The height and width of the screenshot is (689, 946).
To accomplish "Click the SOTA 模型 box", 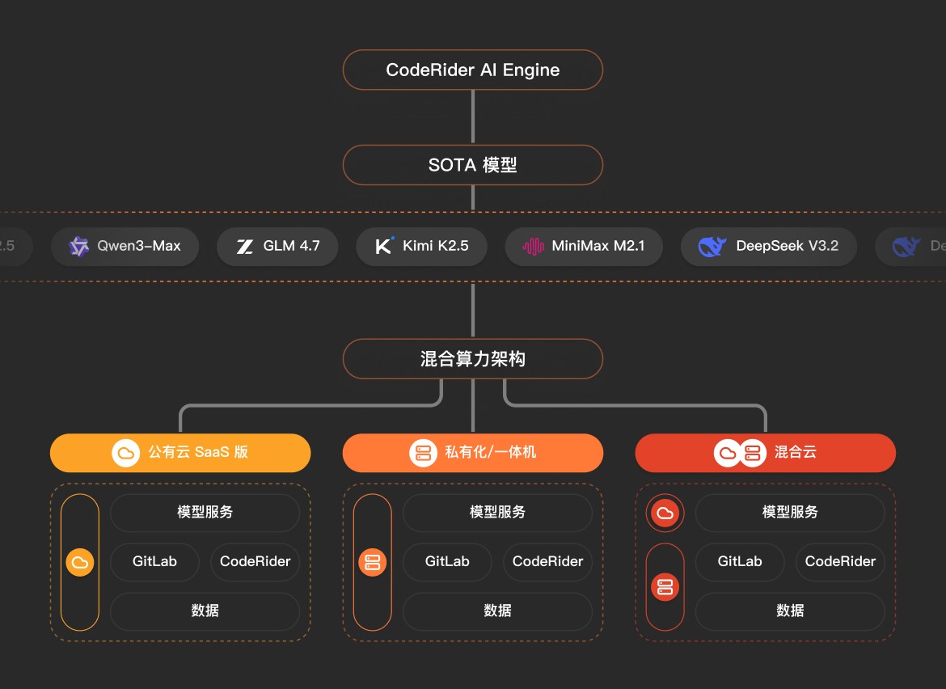I will (x=473, y=165).
